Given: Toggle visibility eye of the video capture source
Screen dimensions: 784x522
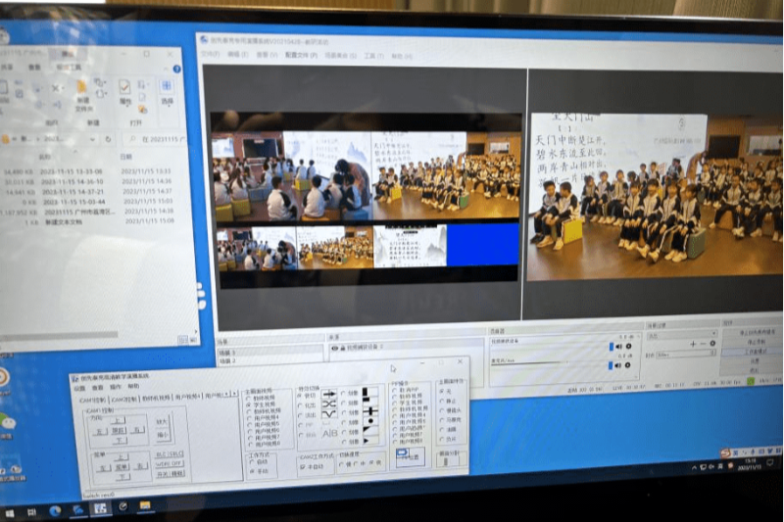Looking at the screenshot, I should coord(335,347).
